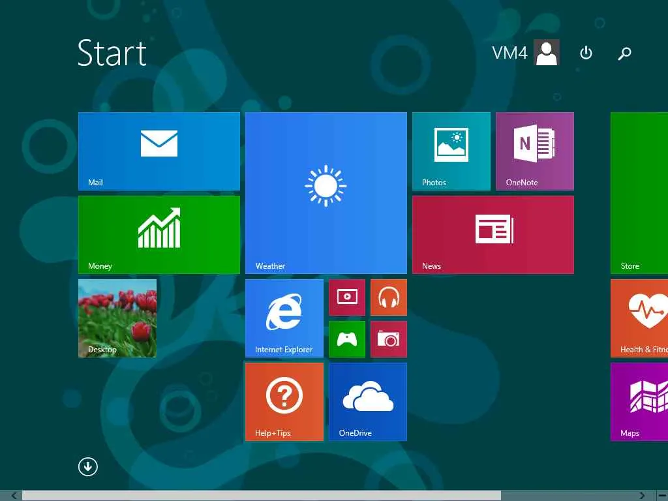Image resolution: width=668 pixels, height=501 pixels.
Task: Click the scrollbar right arrow
Action: (x=642, y=496)
